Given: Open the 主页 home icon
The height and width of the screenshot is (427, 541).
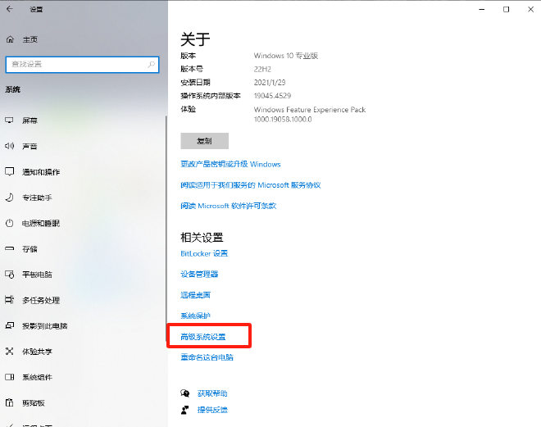Looking at the screenshot, I should click(x=10, y=39).
